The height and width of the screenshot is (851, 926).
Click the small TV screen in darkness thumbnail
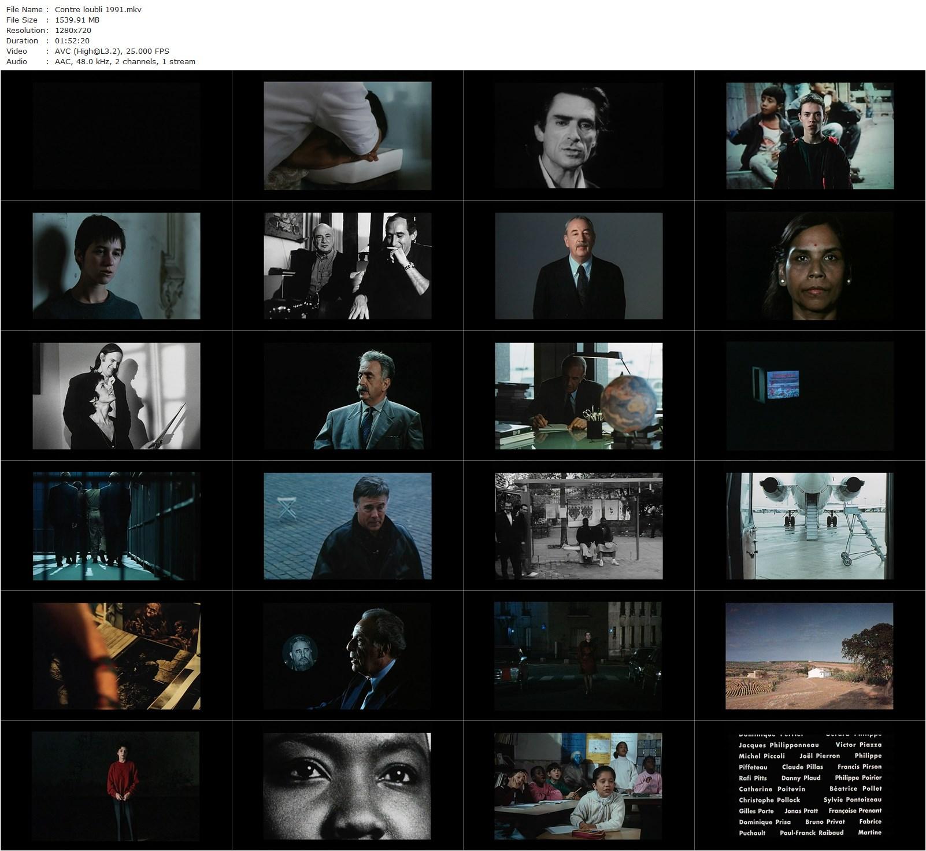[809, 396]
